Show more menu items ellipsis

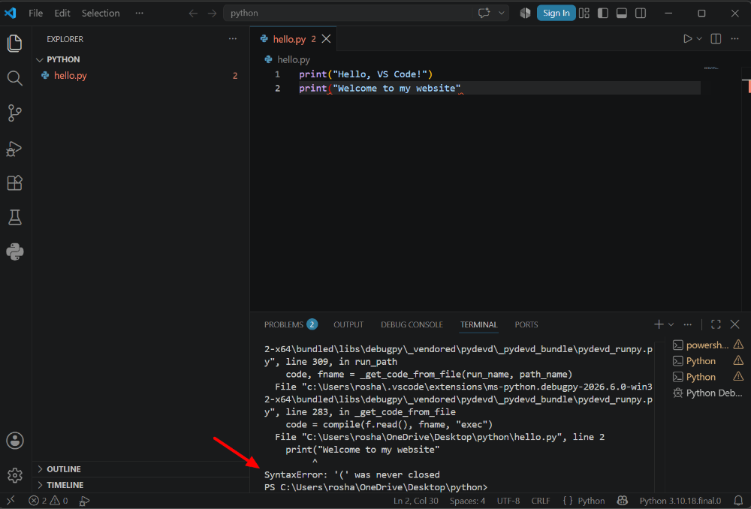[x=140, y=13]
